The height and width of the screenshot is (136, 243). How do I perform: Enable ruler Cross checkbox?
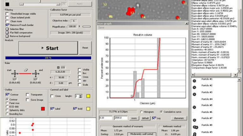tap(79, 77)
